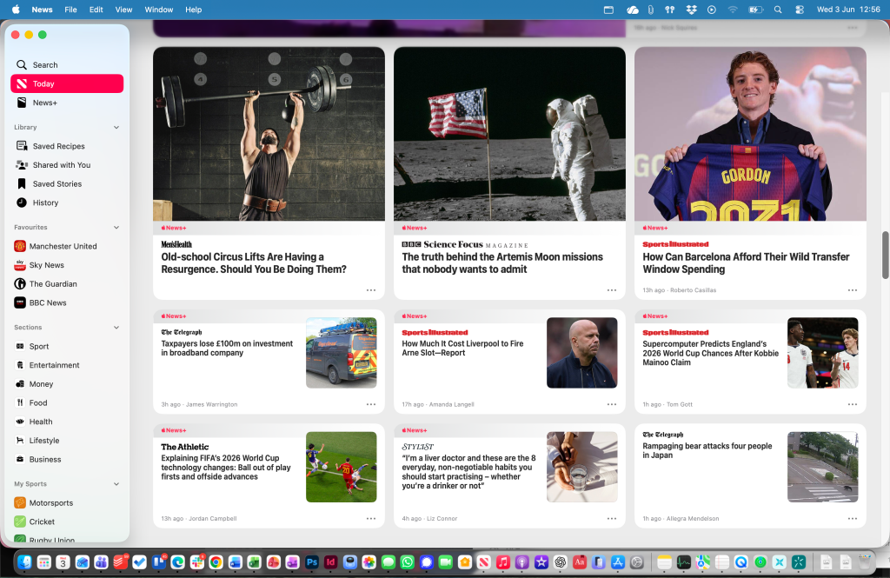Screen dimensions: 890x578
Task: Open the Cricket icon in My Sports
Action: click(x=20, y=522)
